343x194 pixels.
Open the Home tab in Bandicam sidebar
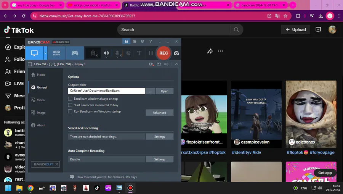tap(38, 75)
